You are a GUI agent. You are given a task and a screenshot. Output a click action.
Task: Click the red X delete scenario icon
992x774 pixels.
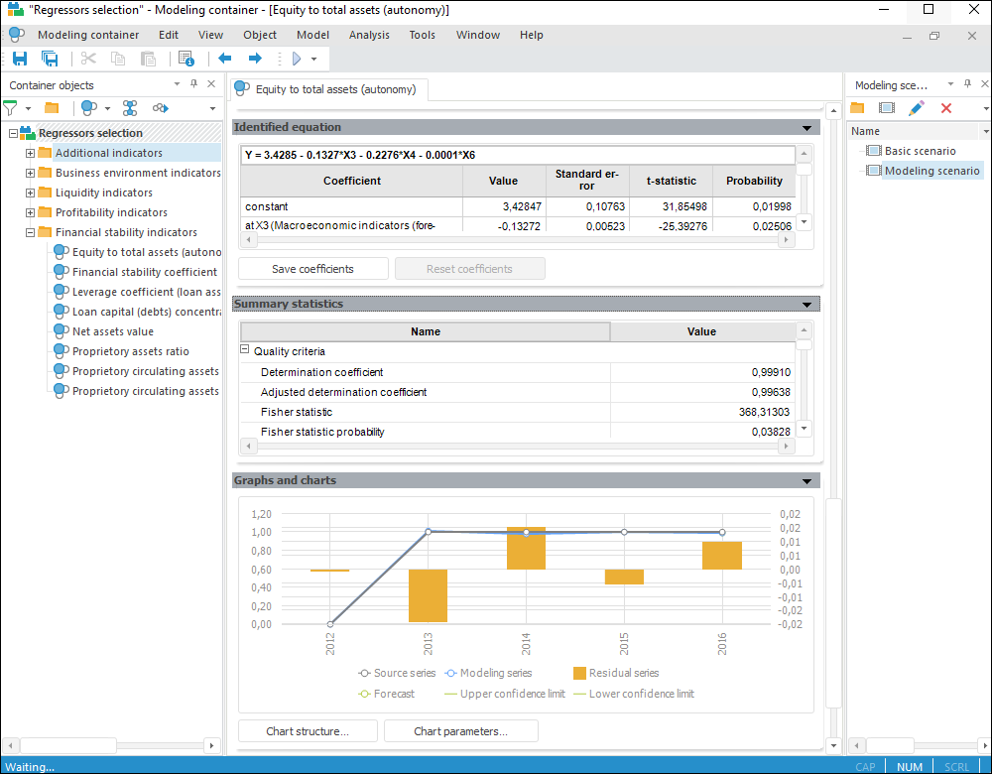pos(946,107)
